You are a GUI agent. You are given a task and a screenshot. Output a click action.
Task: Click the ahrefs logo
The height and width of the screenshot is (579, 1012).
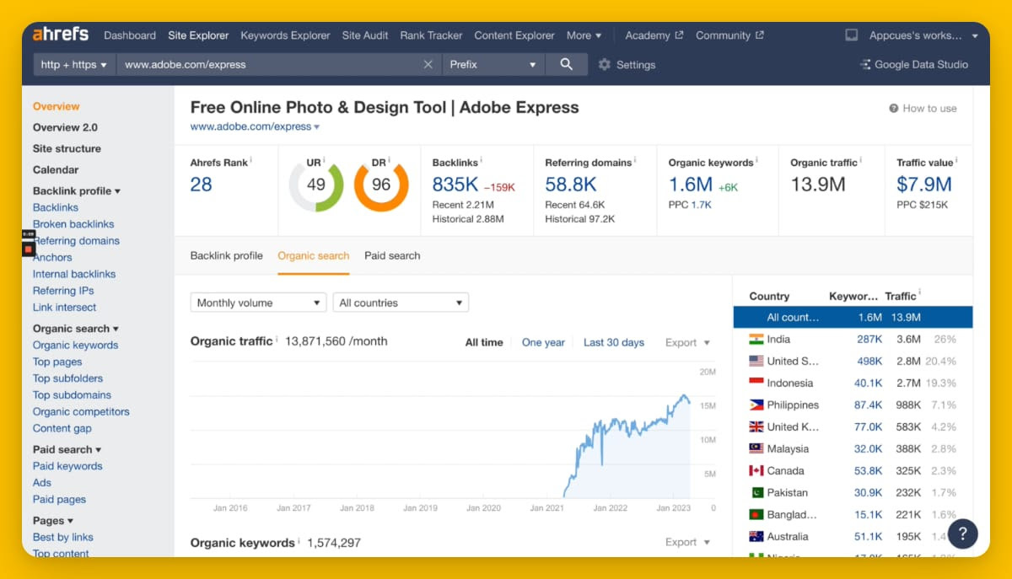pyautogui.click(x=60, y=35)
